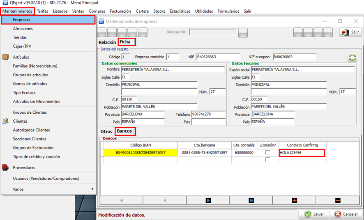Open the Ventas menu
364x220 pixels.
tap(78, 11)
